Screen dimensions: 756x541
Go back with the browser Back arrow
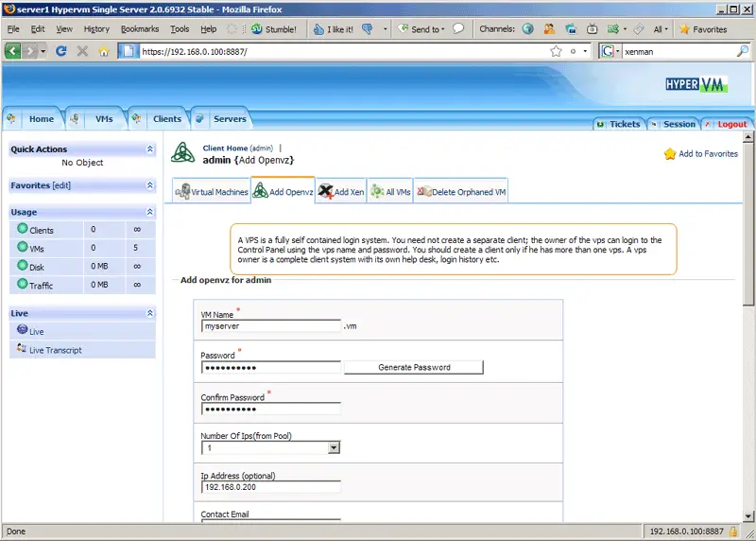12,51
